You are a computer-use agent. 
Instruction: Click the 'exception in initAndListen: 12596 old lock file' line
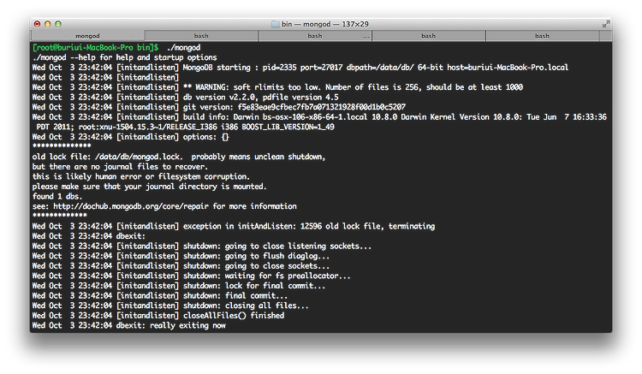(x=234, y=226)
